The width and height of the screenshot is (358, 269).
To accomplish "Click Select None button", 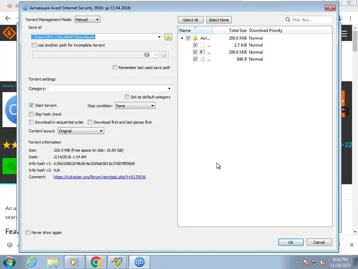I will 219,20.
